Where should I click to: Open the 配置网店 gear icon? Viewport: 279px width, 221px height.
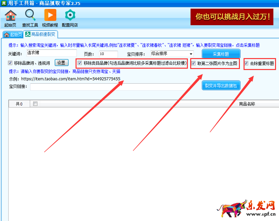[70, 16]
